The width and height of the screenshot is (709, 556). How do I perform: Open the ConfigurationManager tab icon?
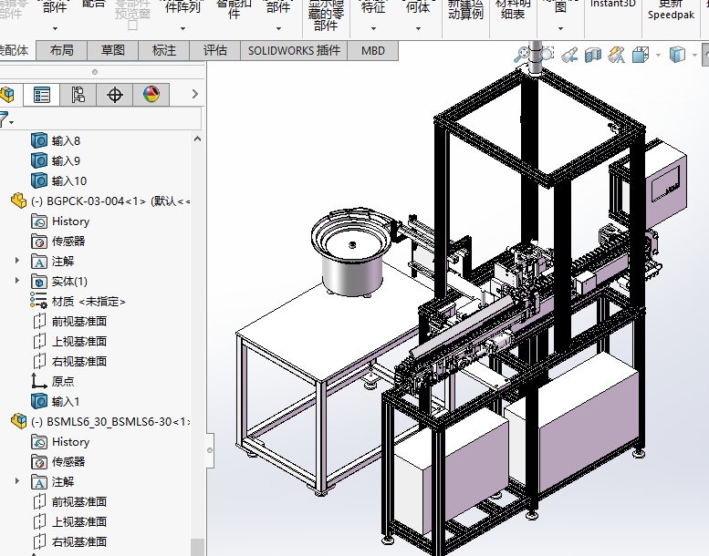click(78, 95)
